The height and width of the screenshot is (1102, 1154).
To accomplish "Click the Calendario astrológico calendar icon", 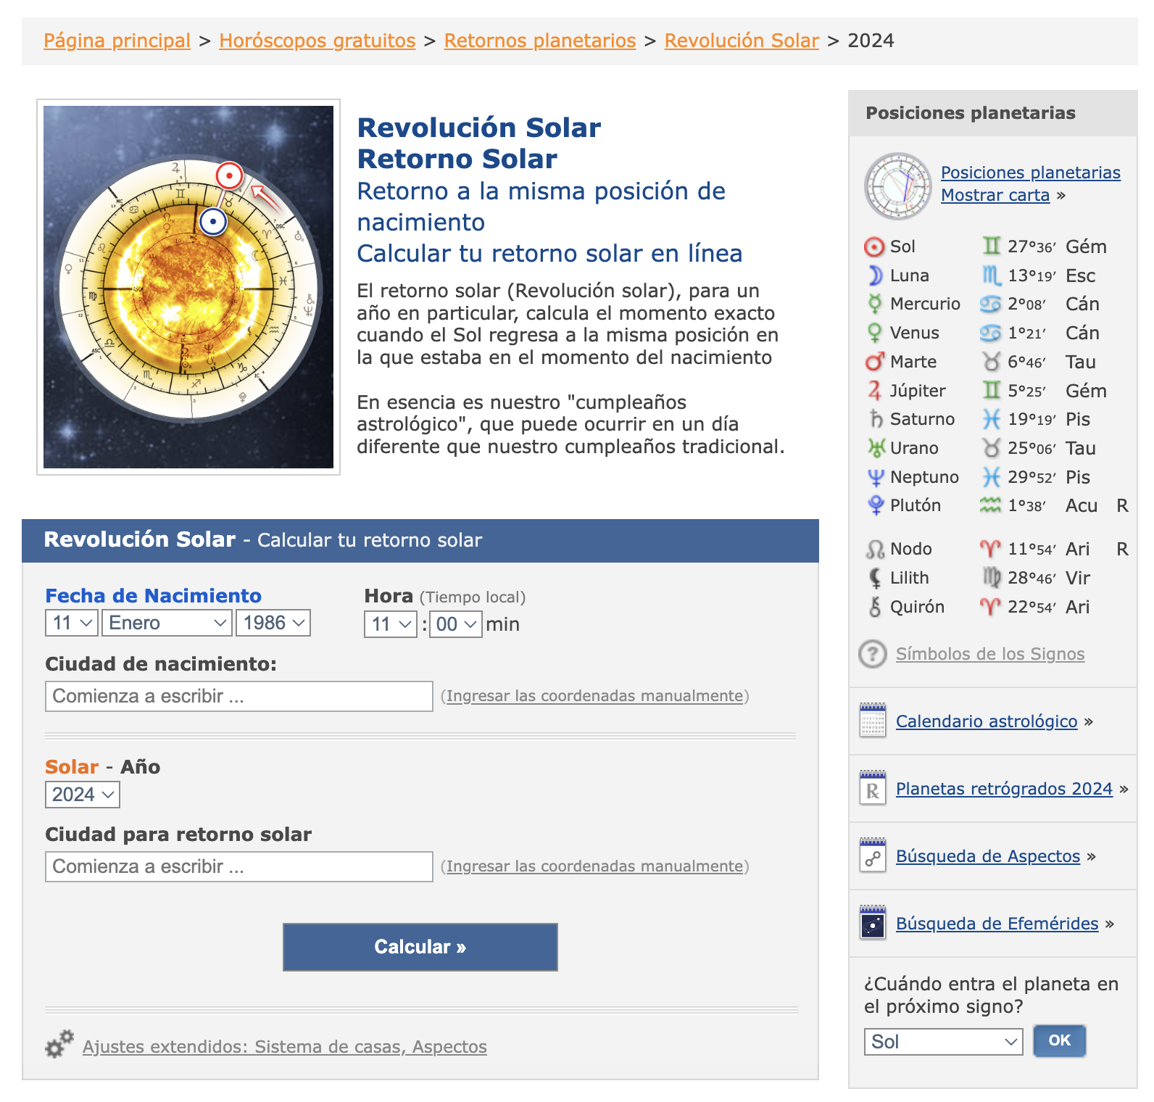I will 873,719.
